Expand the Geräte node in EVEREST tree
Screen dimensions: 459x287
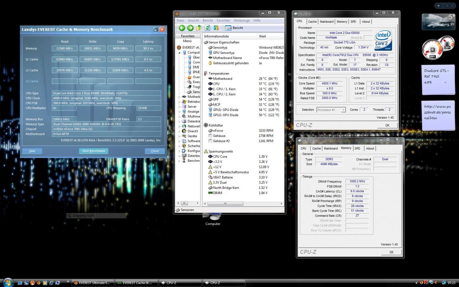point(179,136)
